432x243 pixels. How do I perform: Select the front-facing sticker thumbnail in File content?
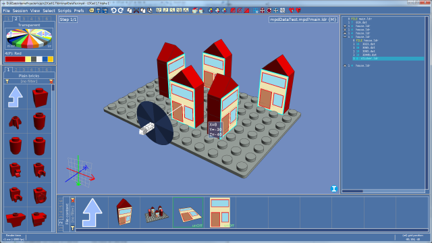(220, 212)
